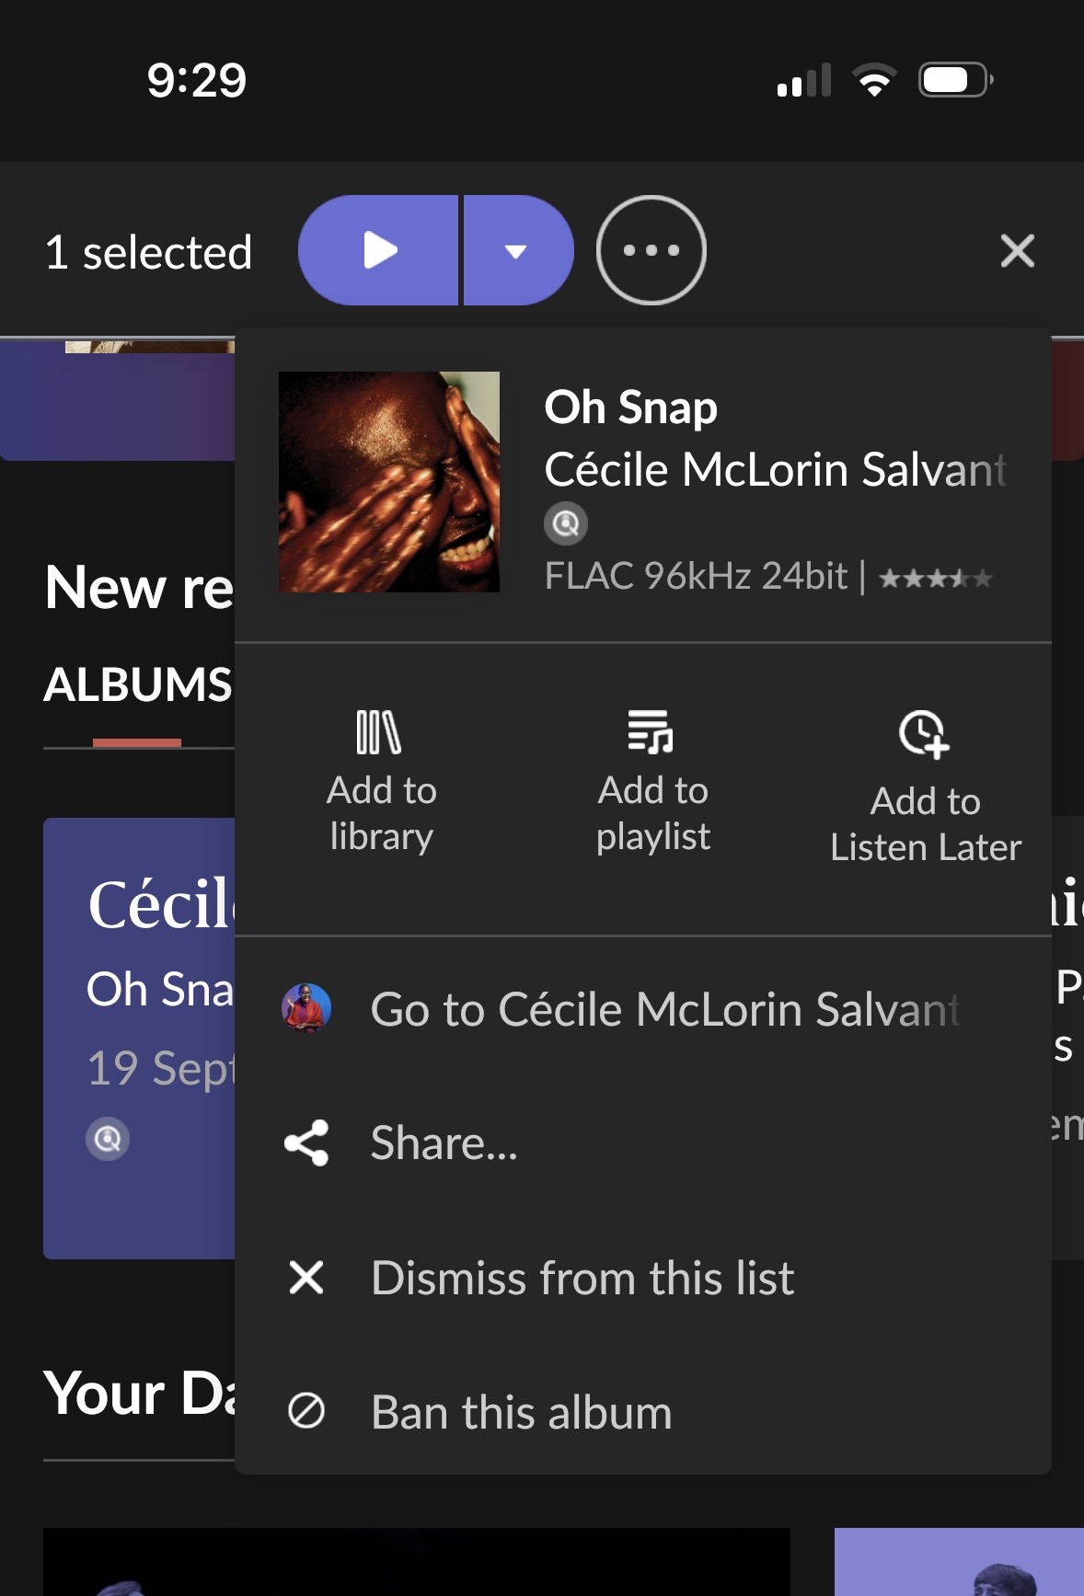Click the ban circle icon
The image size is (1084, 1596).
click(x=306, y=1410)
